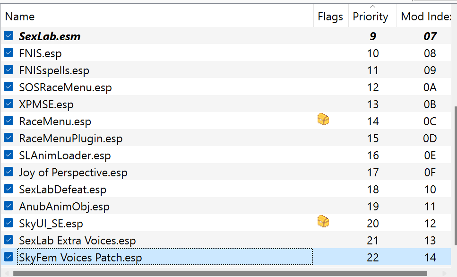Select the SexLab.esm plugin row name
Viewport: 457px width, 277px height.
coord(50,36)
